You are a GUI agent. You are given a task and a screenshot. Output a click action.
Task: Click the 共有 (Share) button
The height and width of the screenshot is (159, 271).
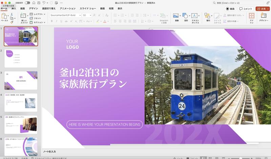(263, 8)
